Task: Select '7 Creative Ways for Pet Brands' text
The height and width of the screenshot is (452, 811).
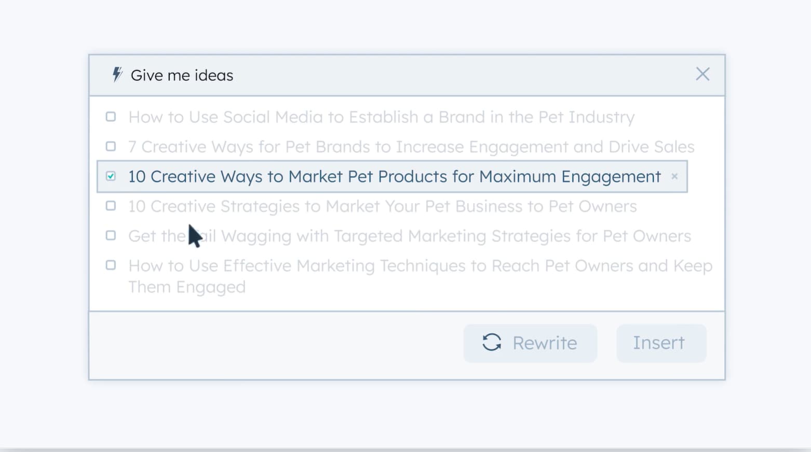Action: pyautogui.click(x=411, y=147)
